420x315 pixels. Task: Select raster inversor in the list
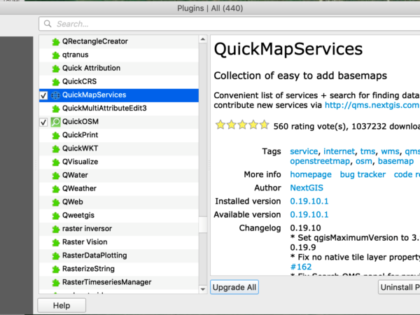tap(119, 229)
